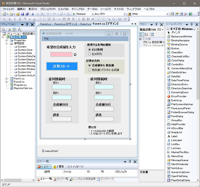The width and height of the screenshot is (200, 187).
Task: Open file with folder toolbar icon
Action: [x=18, y=14]
